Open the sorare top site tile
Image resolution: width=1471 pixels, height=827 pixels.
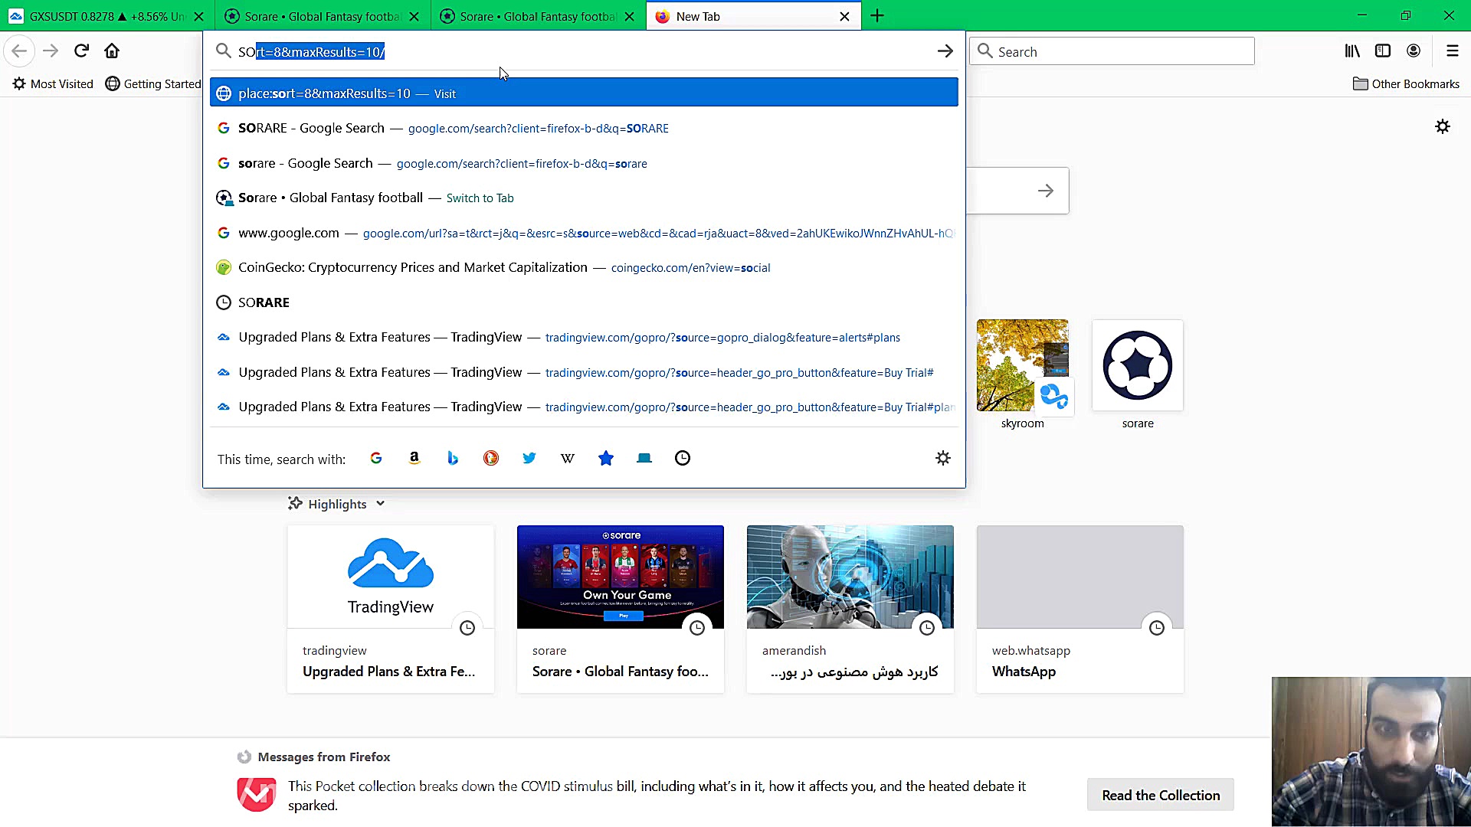[1138, 375]
